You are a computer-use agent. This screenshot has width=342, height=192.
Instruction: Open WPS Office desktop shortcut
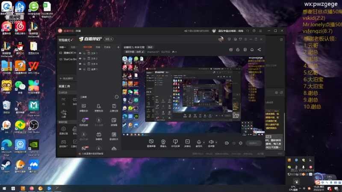coord(33,68)
